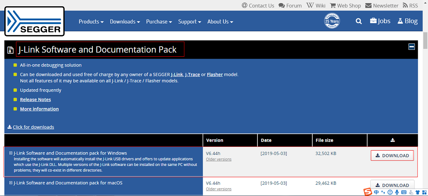Open the Release Notes link
Screen dimensions: 428x196
point(36,99)
